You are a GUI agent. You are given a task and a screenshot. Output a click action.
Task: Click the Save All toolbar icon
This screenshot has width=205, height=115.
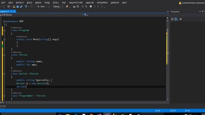[x=21, y=6]
